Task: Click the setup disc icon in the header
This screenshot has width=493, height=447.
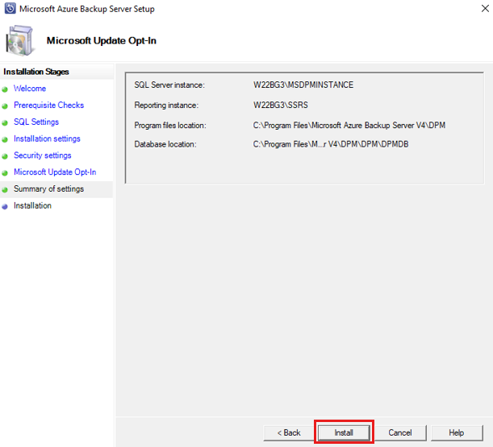Action: (19, 41)
